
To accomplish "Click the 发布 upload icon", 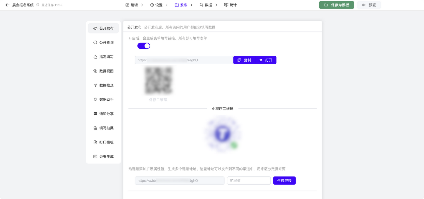I will (x=177, y=5).
